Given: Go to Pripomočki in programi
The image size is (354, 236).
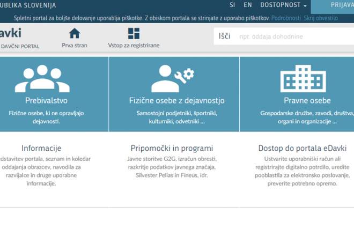Looking at the screenshot, I should coord(172,148).
